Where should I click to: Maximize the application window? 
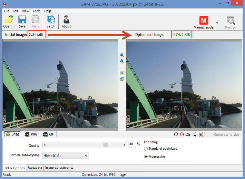click(x=227, y=3)
